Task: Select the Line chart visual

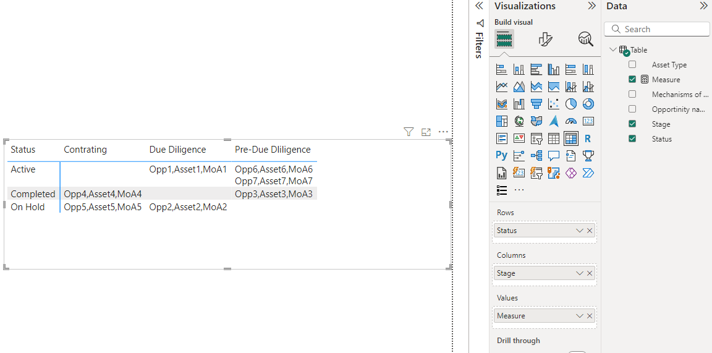Action: (501, 87)
